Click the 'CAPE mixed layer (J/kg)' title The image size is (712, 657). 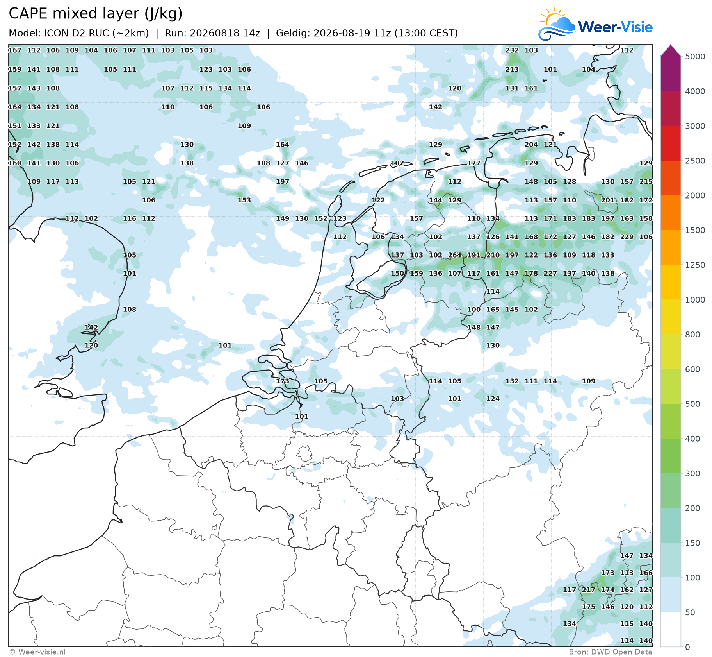tap(96, 14)
